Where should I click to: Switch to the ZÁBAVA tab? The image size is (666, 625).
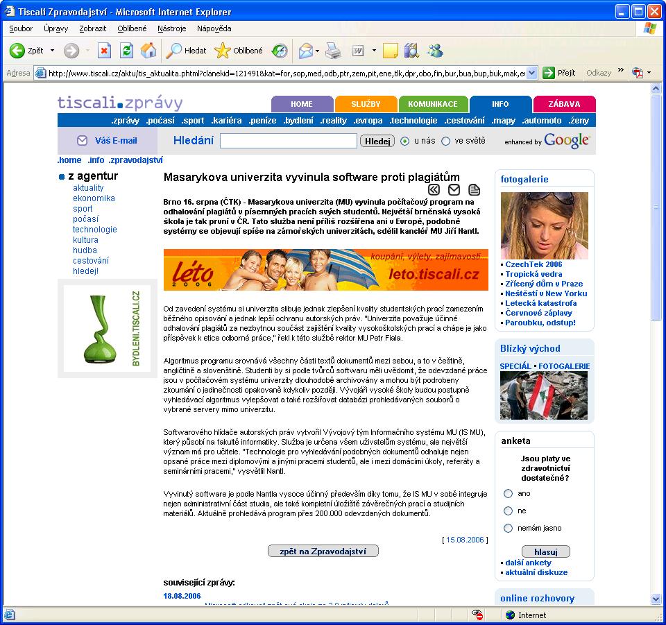pyautogui.click(x=564, y=104)
